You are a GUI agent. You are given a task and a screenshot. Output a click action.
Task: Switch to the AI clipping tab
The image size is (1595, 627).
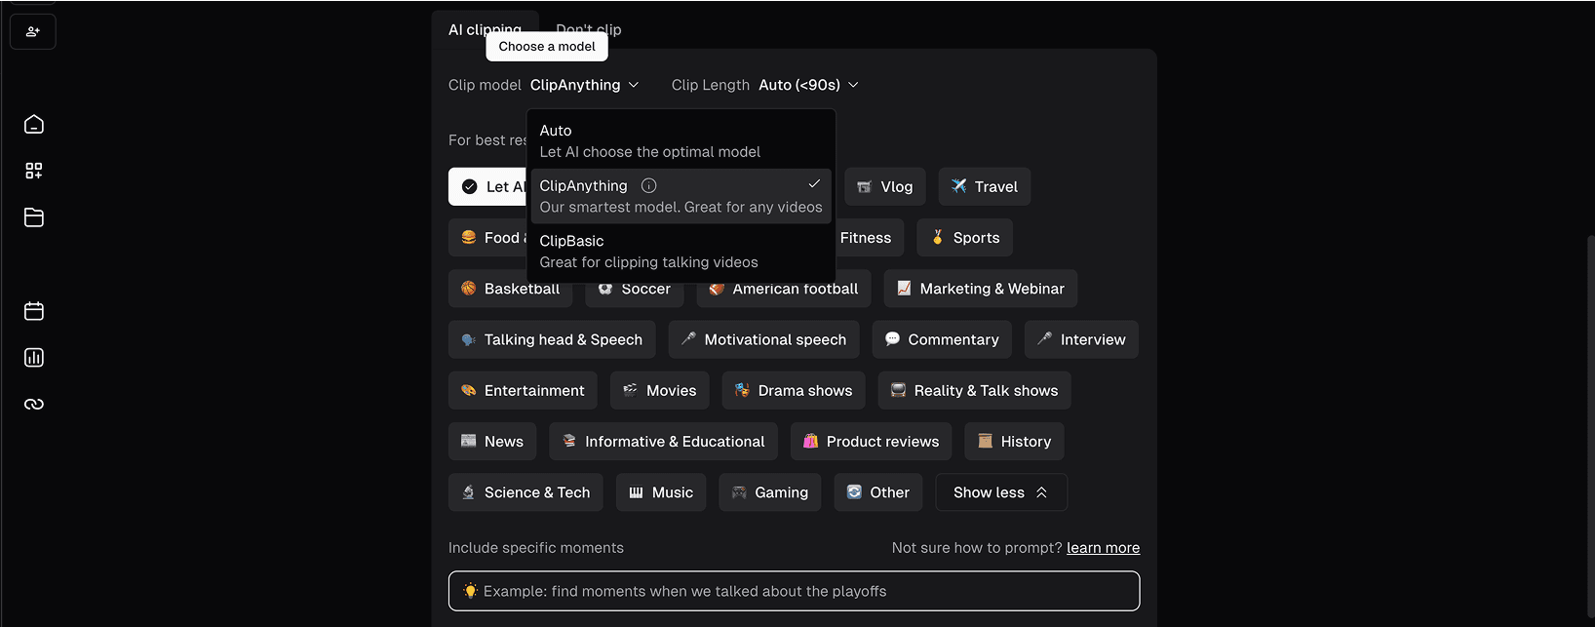[485, 29]
